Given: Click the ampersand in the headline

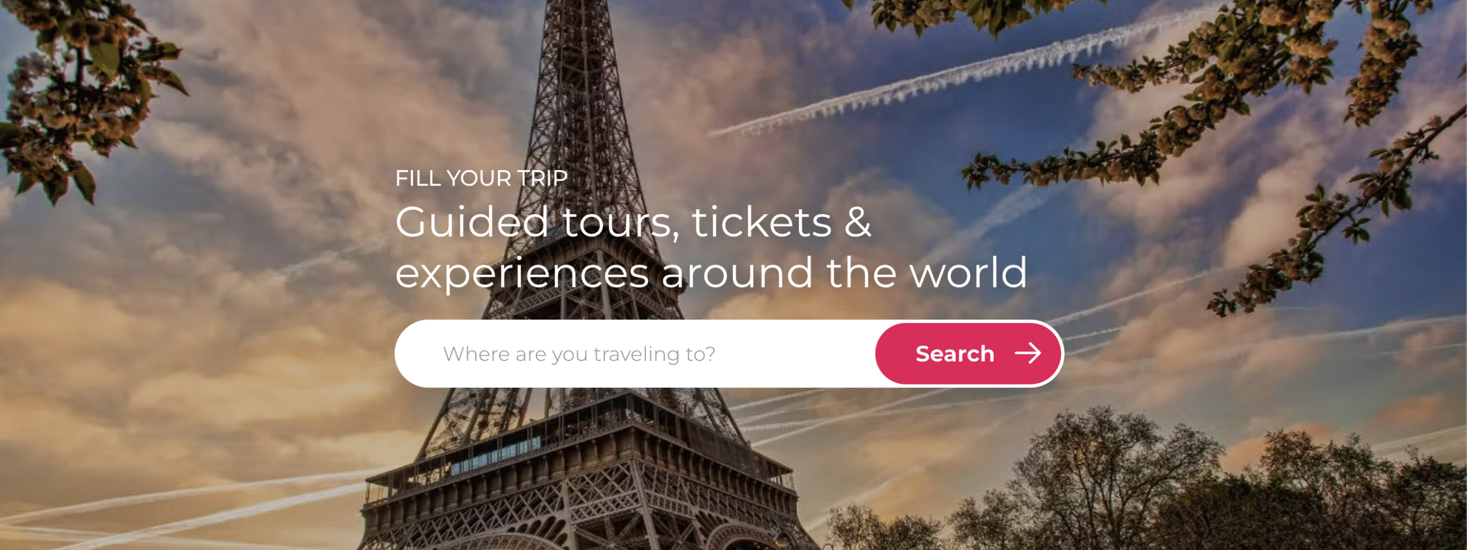Looking at the screenshot, I should point(858,222).
